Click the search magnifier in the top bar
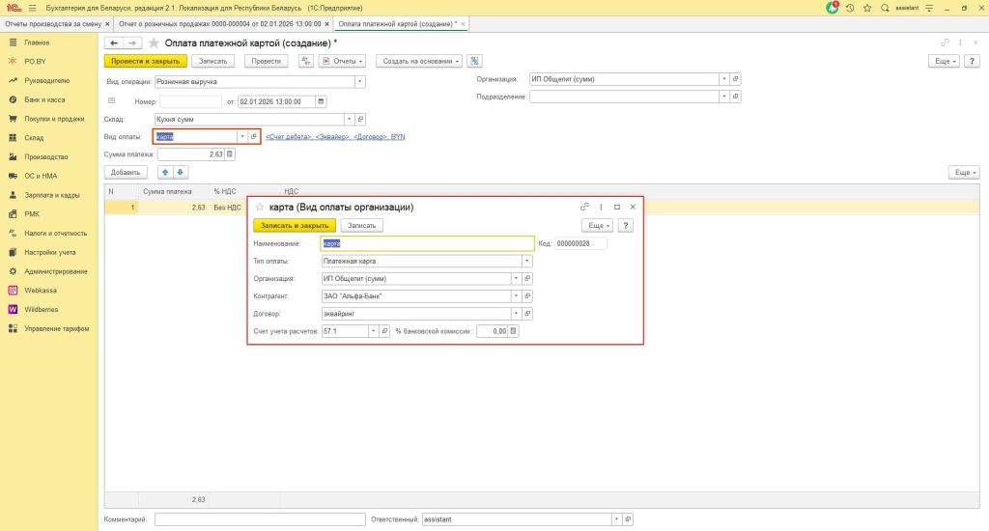The image size is (989, 531). (x=885, y=8)
